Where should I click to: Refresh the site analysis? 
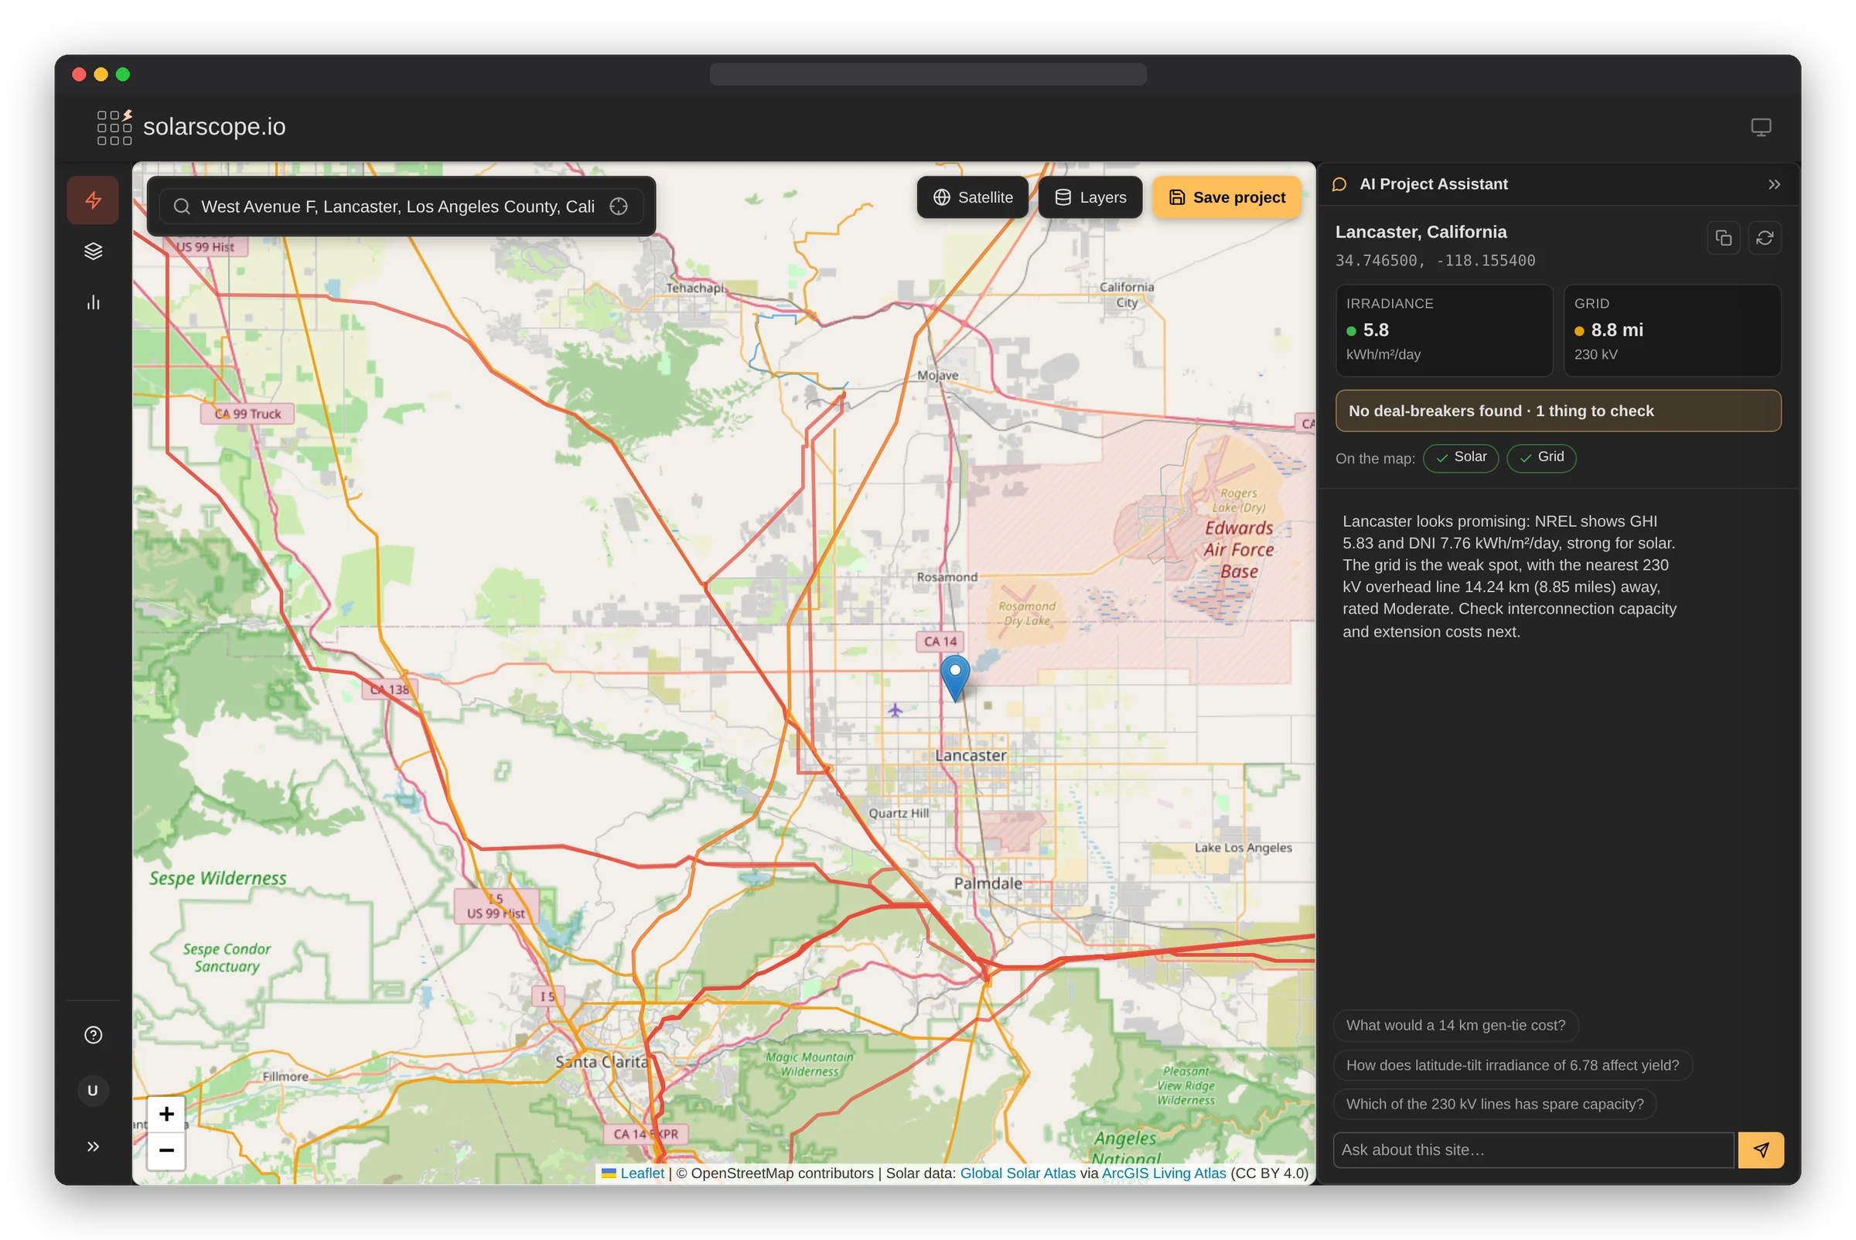tap(1764, 237)
